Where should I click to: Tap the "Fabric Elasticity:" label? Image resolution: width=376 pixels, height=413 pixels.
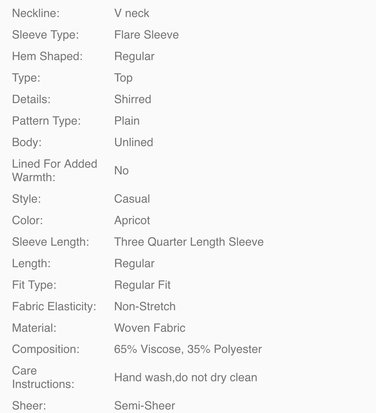pos(54,306)
